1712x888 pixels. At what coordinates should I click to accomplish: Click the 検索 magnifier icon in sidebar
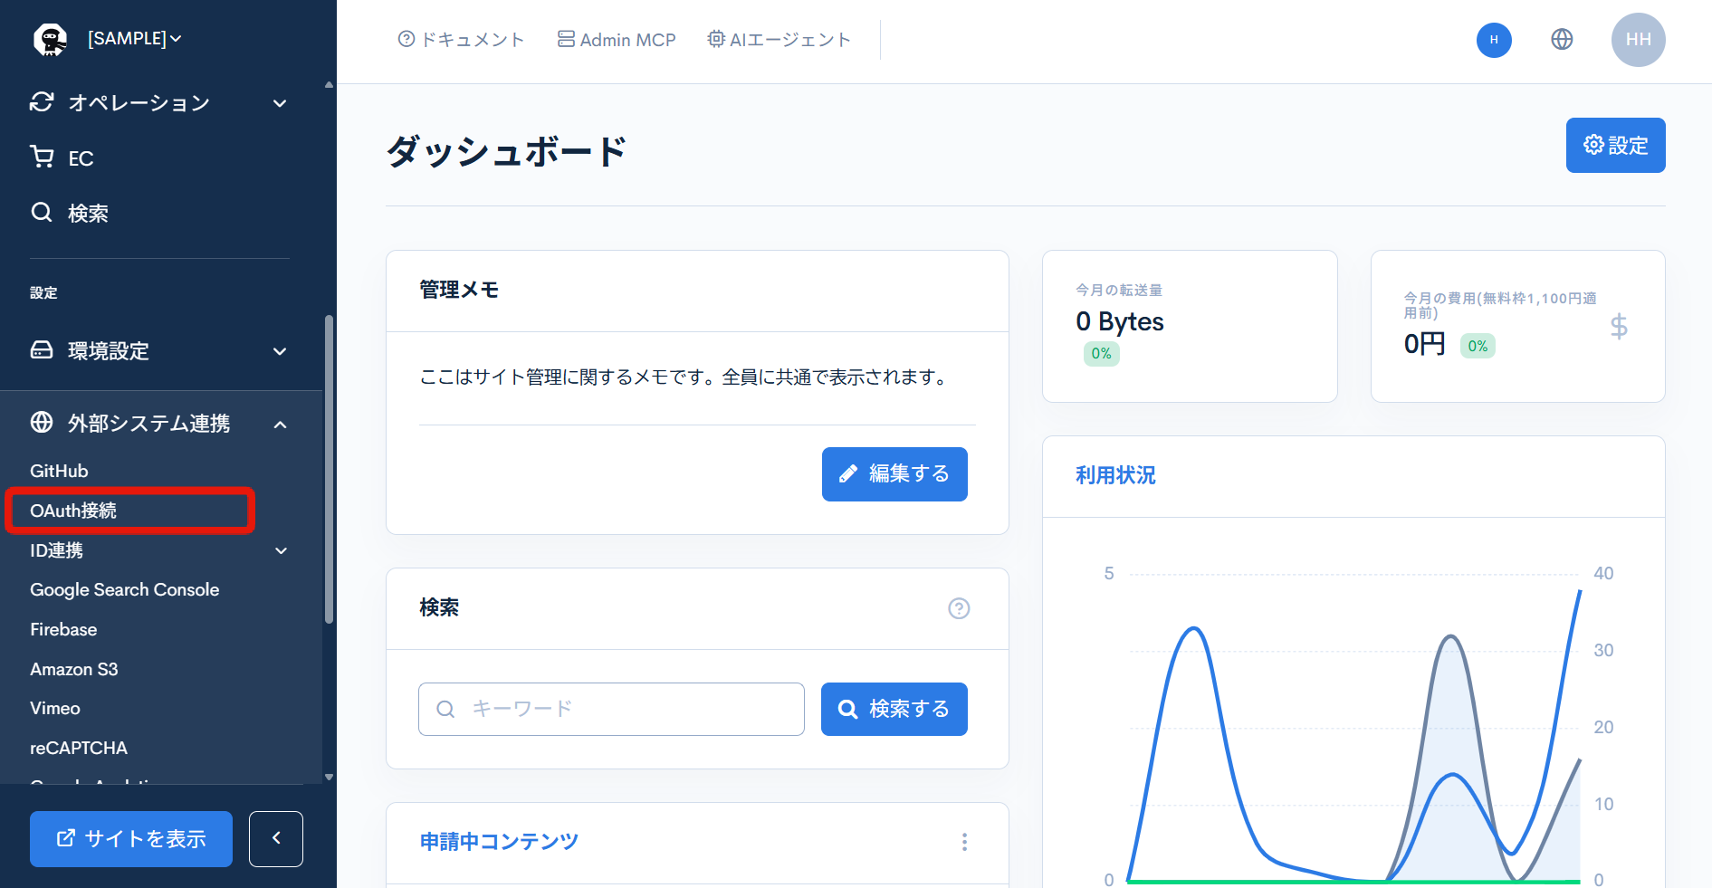point(42,213)
